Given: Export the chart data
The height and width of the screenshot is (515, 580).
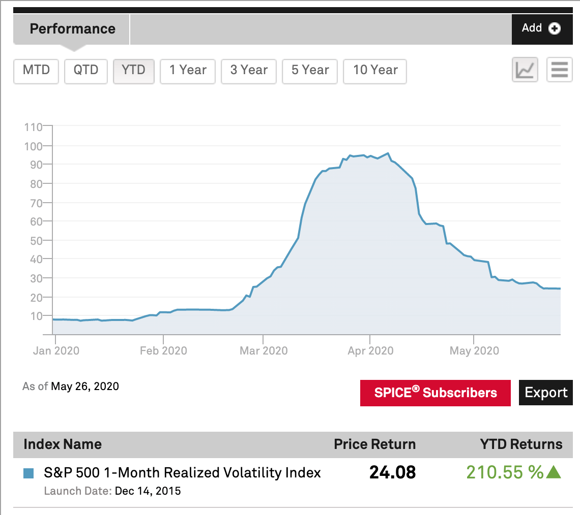Looking at the screenshot, I should click(x=545, y=393).
